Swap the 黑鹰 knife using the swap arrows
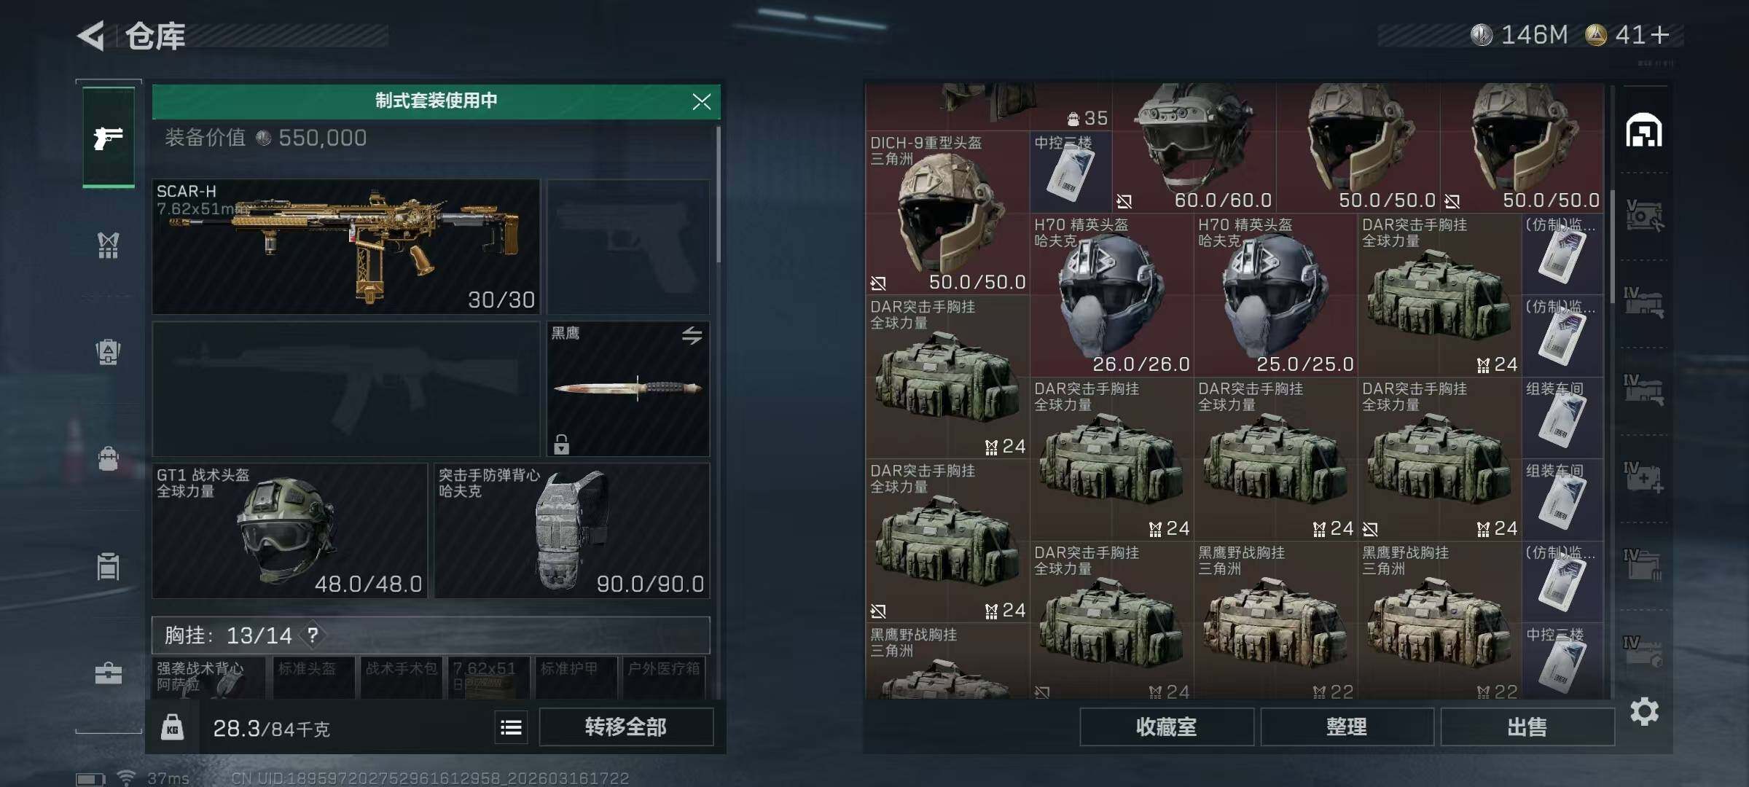The height and width of the screenshot is (787, 1749). 692,335
